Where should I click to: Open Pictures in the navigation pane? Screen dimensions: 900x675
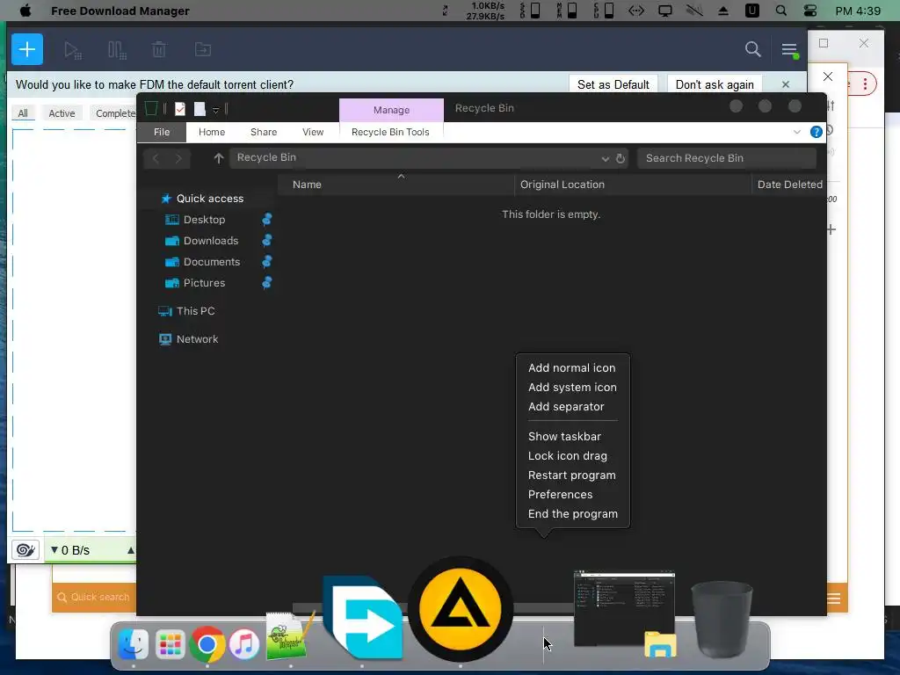[x=204, y=283]
